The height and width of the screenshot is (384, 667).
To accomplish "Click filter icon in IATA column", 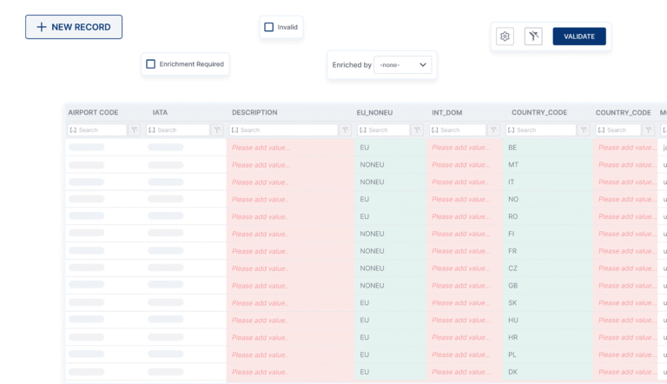I will click(x=217, y=130).
